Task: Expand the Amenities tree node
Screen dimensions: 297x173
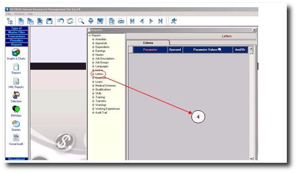Action: click(93, 39)
